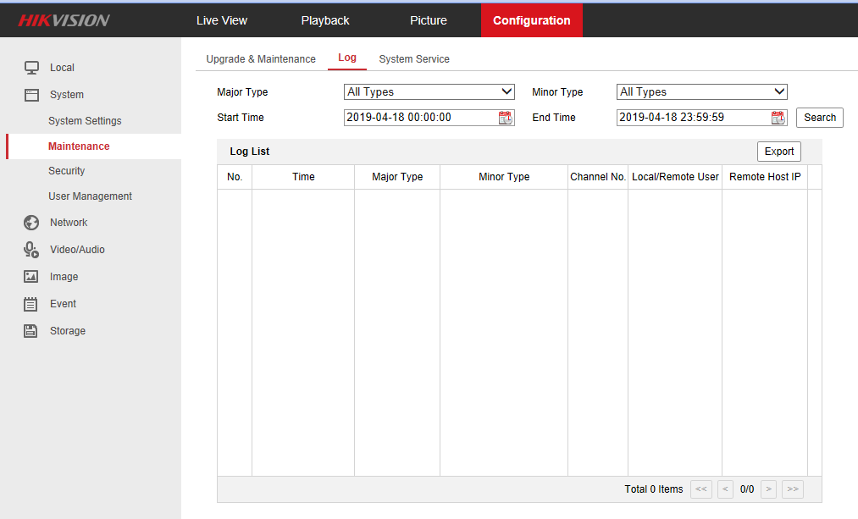Click the Event calendar icon
This screenshot has height=519, width=858.
point(31,304)
